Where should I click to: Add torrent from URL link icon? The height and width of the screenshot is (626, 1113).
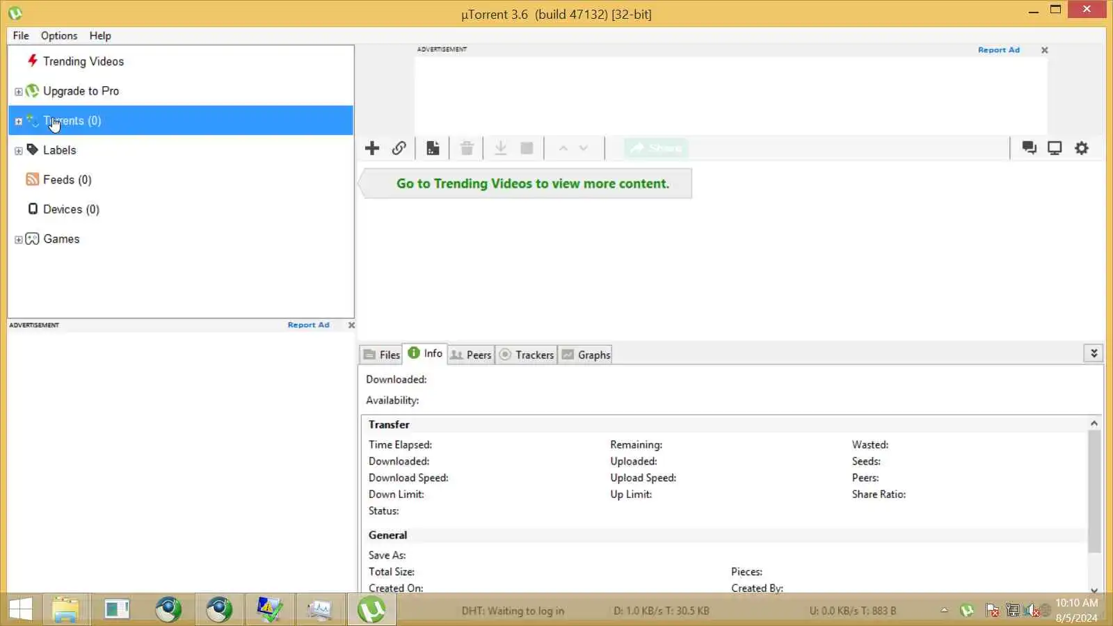(x=399, y=148)
